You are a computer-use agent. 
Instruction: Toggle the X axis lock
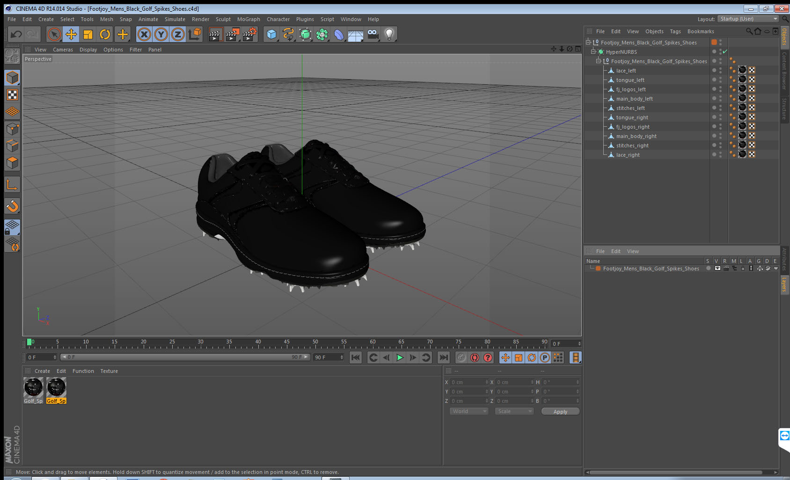(144, 34)
